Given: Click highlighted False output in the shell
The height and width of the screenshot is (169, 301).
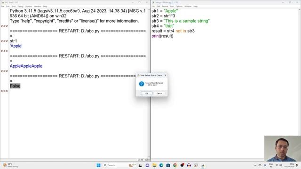Looking at the screenshot, I should [15, 86].
